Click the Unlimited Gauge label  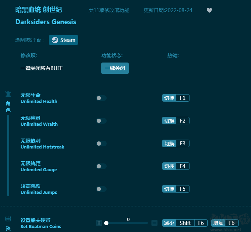click(39, 170)
